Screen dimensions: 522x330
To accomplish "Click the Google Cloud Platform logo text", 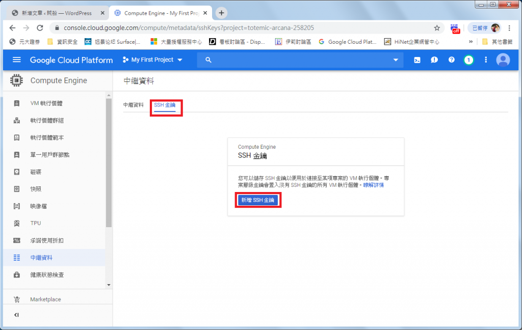I will point(71,60).
